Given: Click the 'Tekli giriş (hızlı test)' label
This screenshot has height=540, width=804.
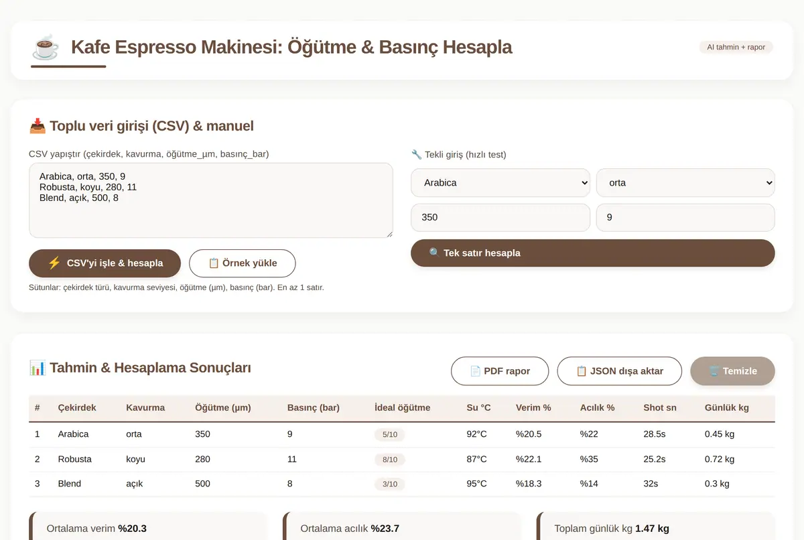Looking at the screenshot, I should pos(459,155).
